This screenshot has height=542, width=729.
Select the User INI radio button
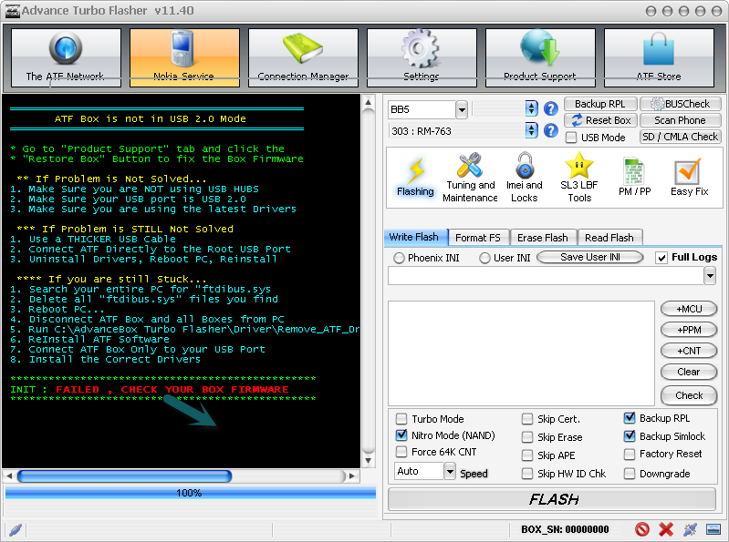pos(484,258)
